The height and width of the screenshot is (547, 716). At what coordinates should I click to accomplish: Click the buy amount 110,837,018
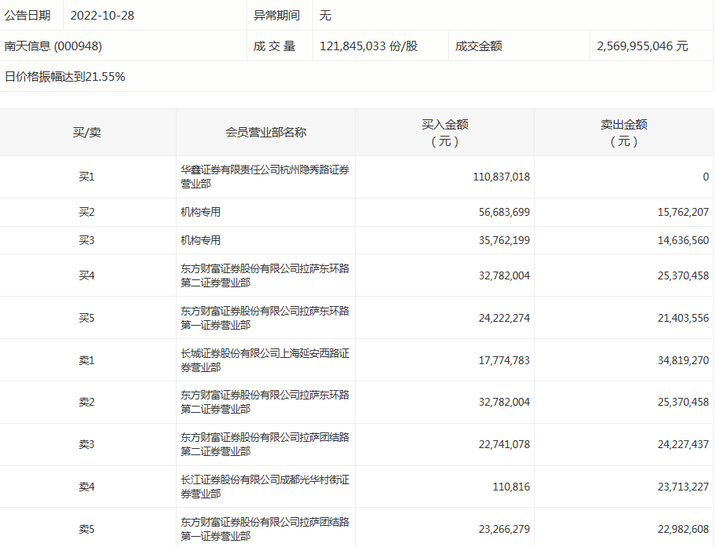pyautogui.click(x=501, y=177)
